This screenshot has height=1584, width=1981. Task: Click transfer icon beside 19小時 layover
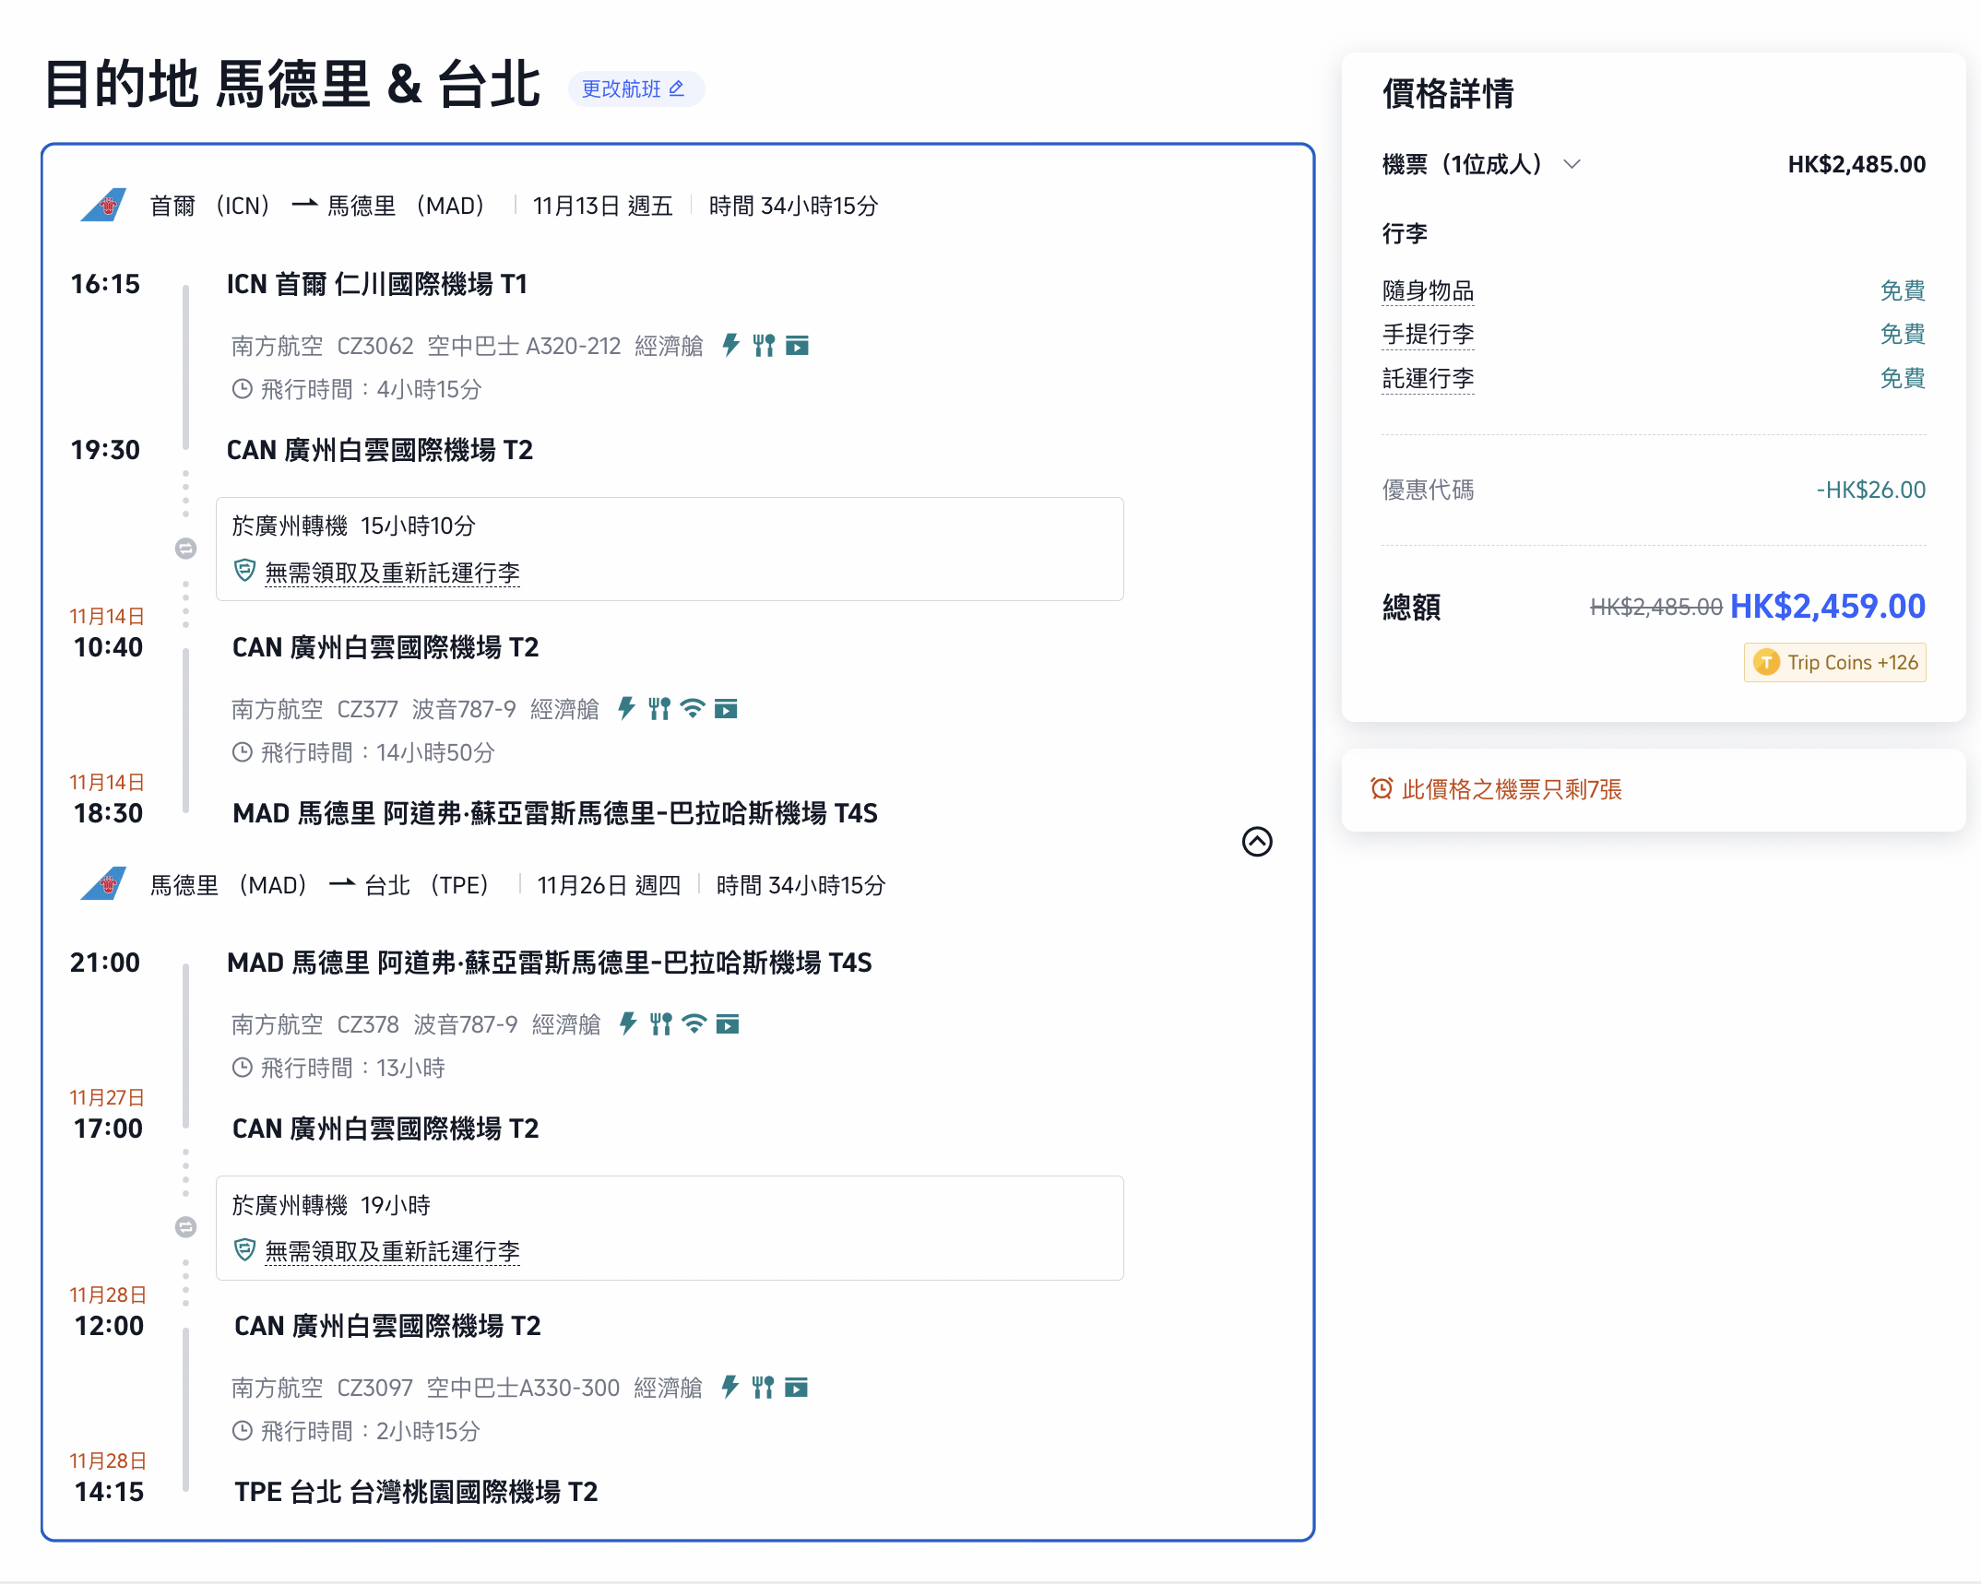[185, 1227]
